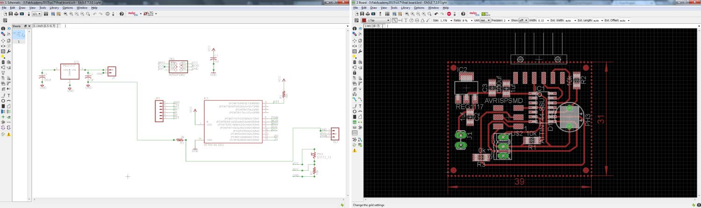Screen dimensions: 701x208
Task: Click Stop command icon in Board toolbar
Action: point(449,14)
